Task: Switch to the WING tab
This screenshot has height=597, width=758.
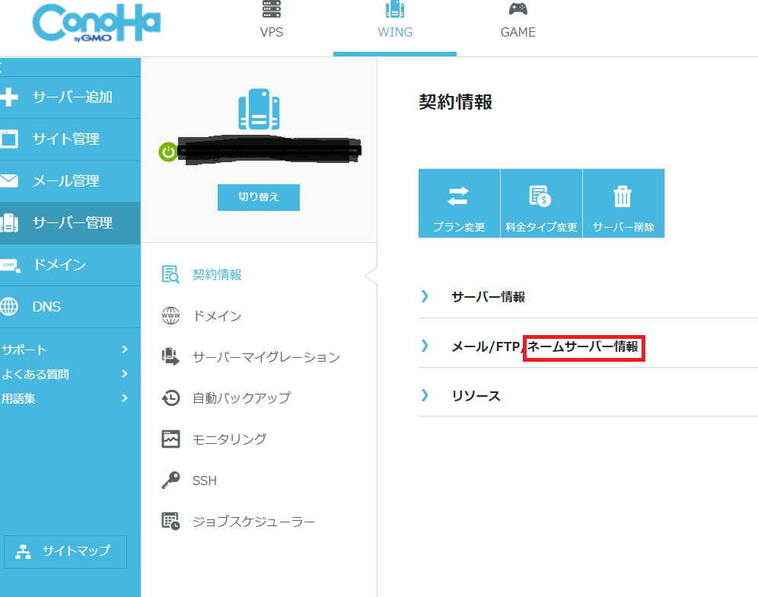Action: (x=395, y=32)
